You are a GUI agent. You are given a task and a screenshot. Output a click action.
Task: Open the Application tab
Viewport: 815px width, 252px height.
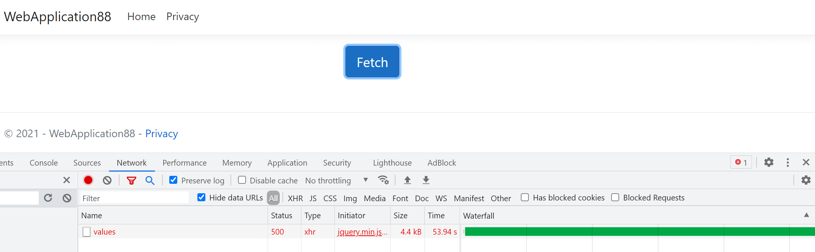(287, 163)
